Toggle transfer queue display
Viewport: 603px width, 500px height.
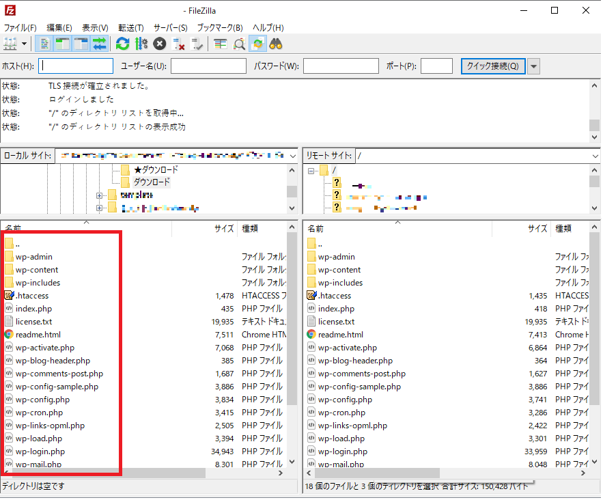[x=100, y=44]
